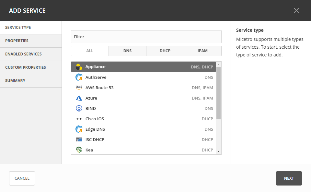Screen dimensions: 311x192
Task: Select the Edge DNS icon
Action: 79,129
